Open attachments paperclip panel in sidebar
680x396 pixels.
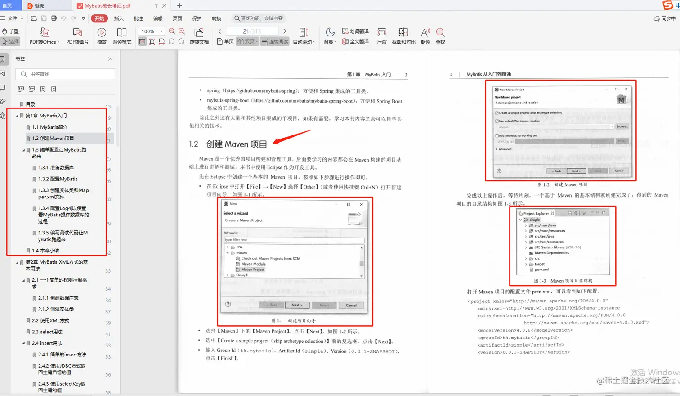click(2, 101)
